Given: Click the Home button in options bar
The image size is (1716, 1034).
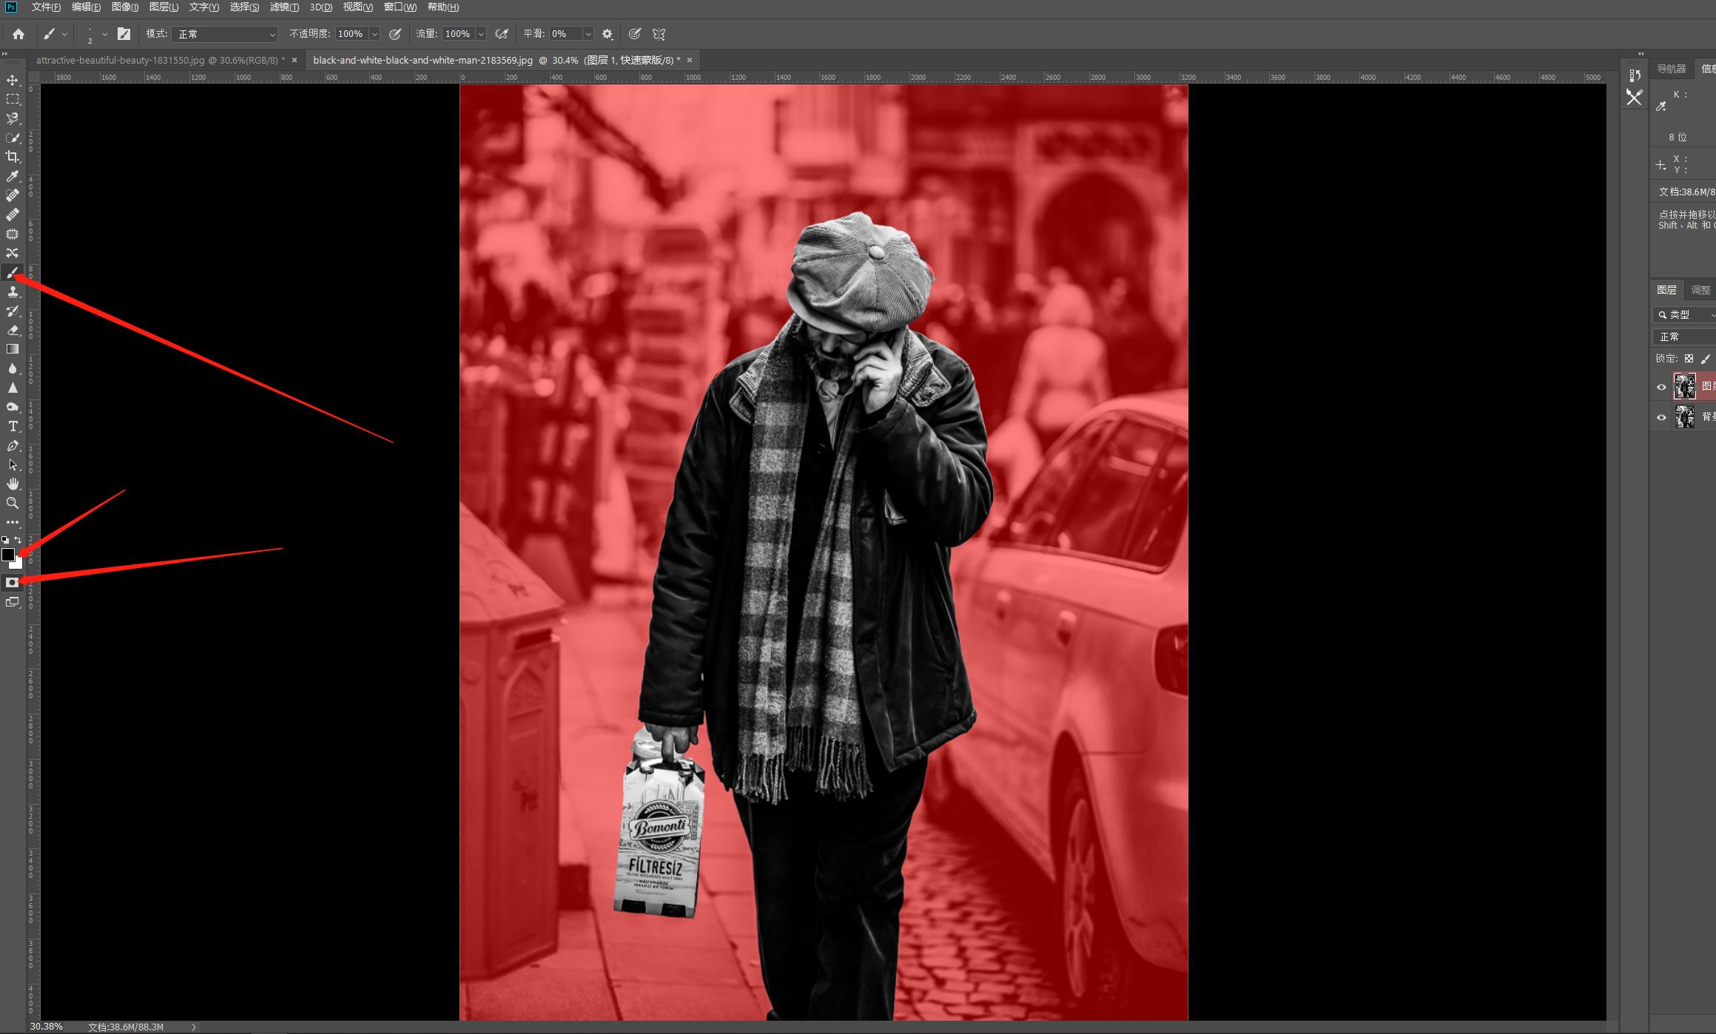Looking at the screenshot, I should 18,34.
